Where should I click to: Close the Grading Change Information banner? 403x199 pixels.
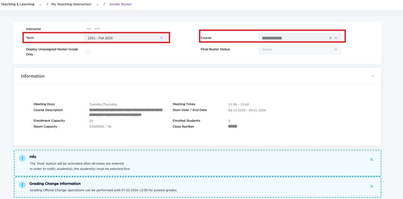[x=371, y=186]
